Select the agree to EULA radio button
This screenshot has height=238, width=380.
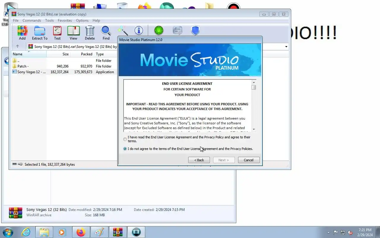tap(125, 139)
